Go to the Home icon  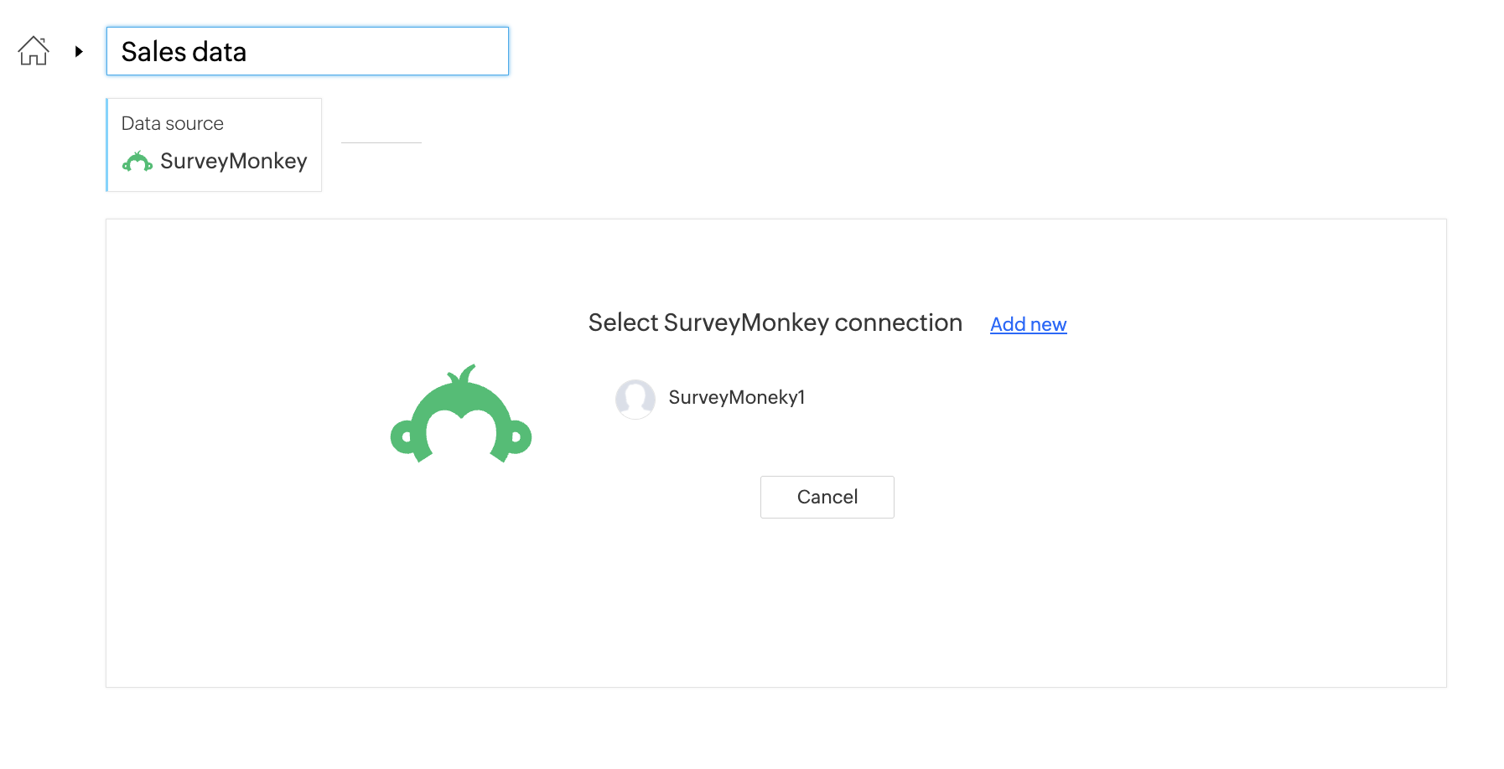(34, 51)
